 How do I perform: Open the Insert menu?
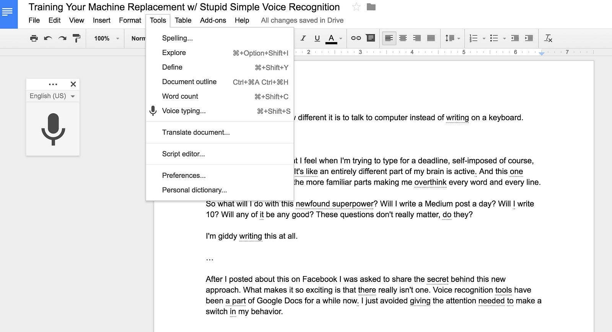click(x=101, y=20)
